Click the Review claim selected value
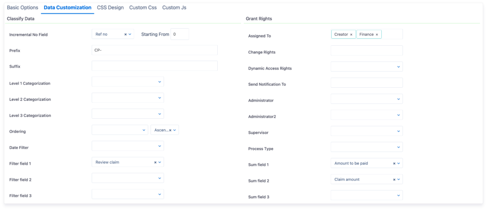 [x=107, y=162]
